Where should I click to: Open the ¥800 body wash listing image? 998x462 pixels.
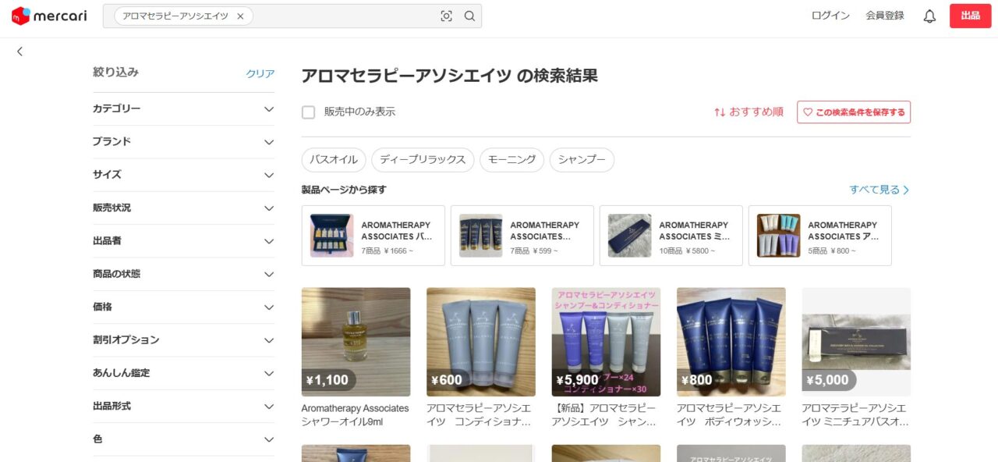[x=731, y=342]
